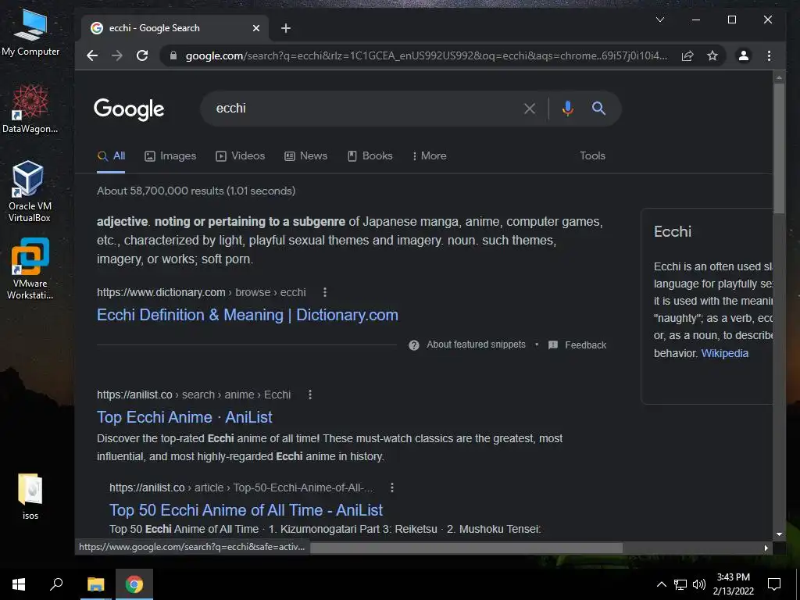Open the About featured snippets link

[x=476, y=345]
